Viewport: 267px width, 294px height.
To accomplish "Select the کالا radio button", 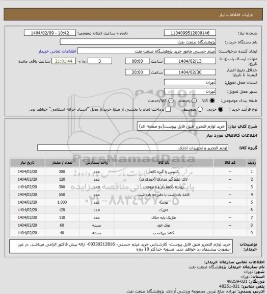I will (x=212, y=101).
